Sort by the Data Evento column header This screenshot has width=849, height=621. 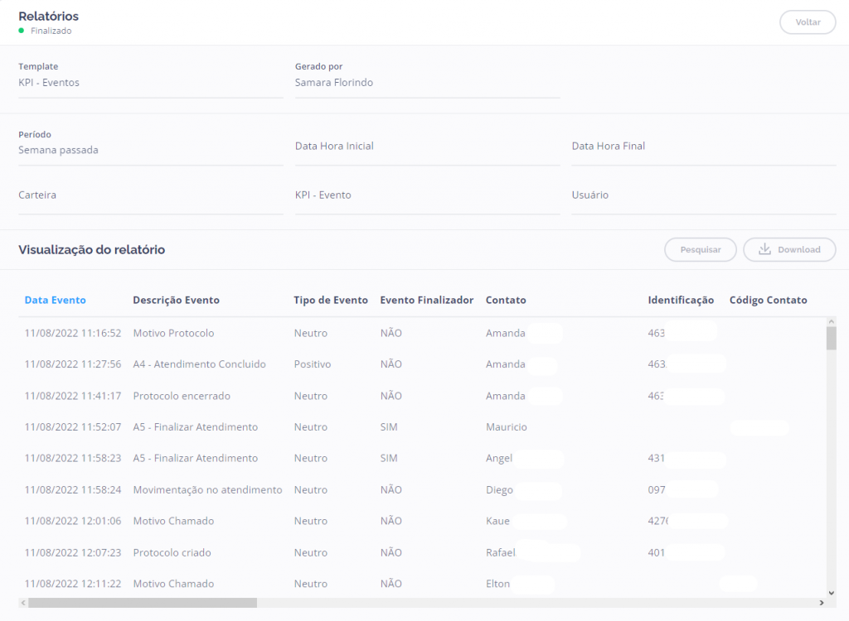55,301
